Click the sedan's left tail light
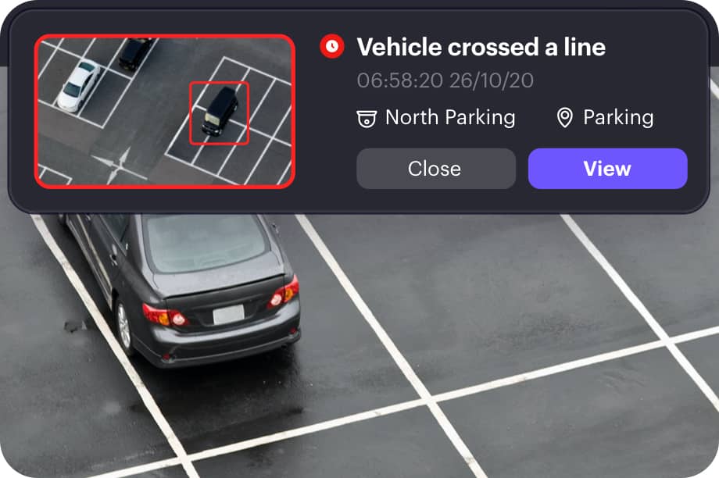 point(165,315)
